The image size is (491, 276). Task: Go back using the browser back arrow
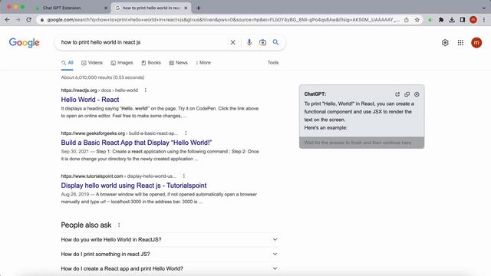pos(7,20)
